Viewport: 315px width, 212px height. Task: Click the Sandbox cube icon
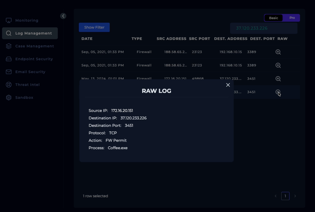coord(9,98)
